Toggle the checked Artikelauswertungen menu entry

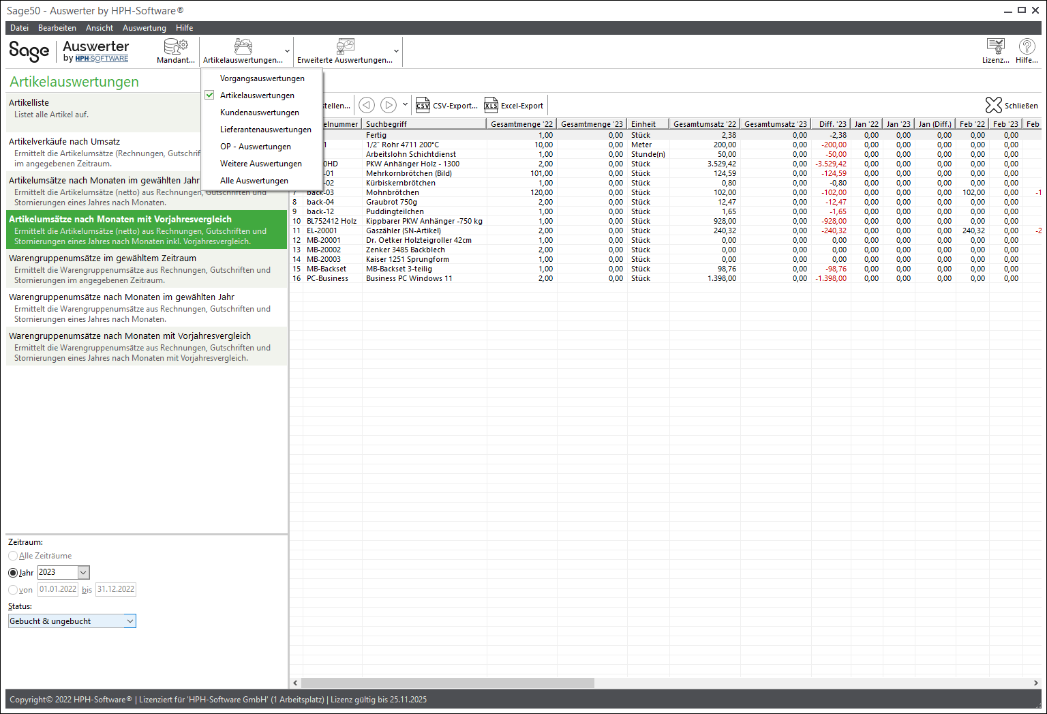pos(257,95)
